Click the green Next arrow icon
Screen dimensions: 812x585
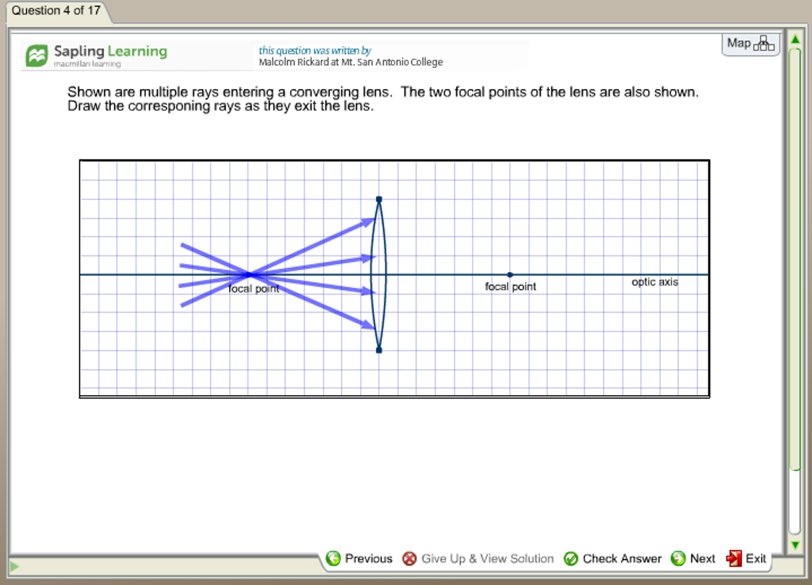click(678, 558)
